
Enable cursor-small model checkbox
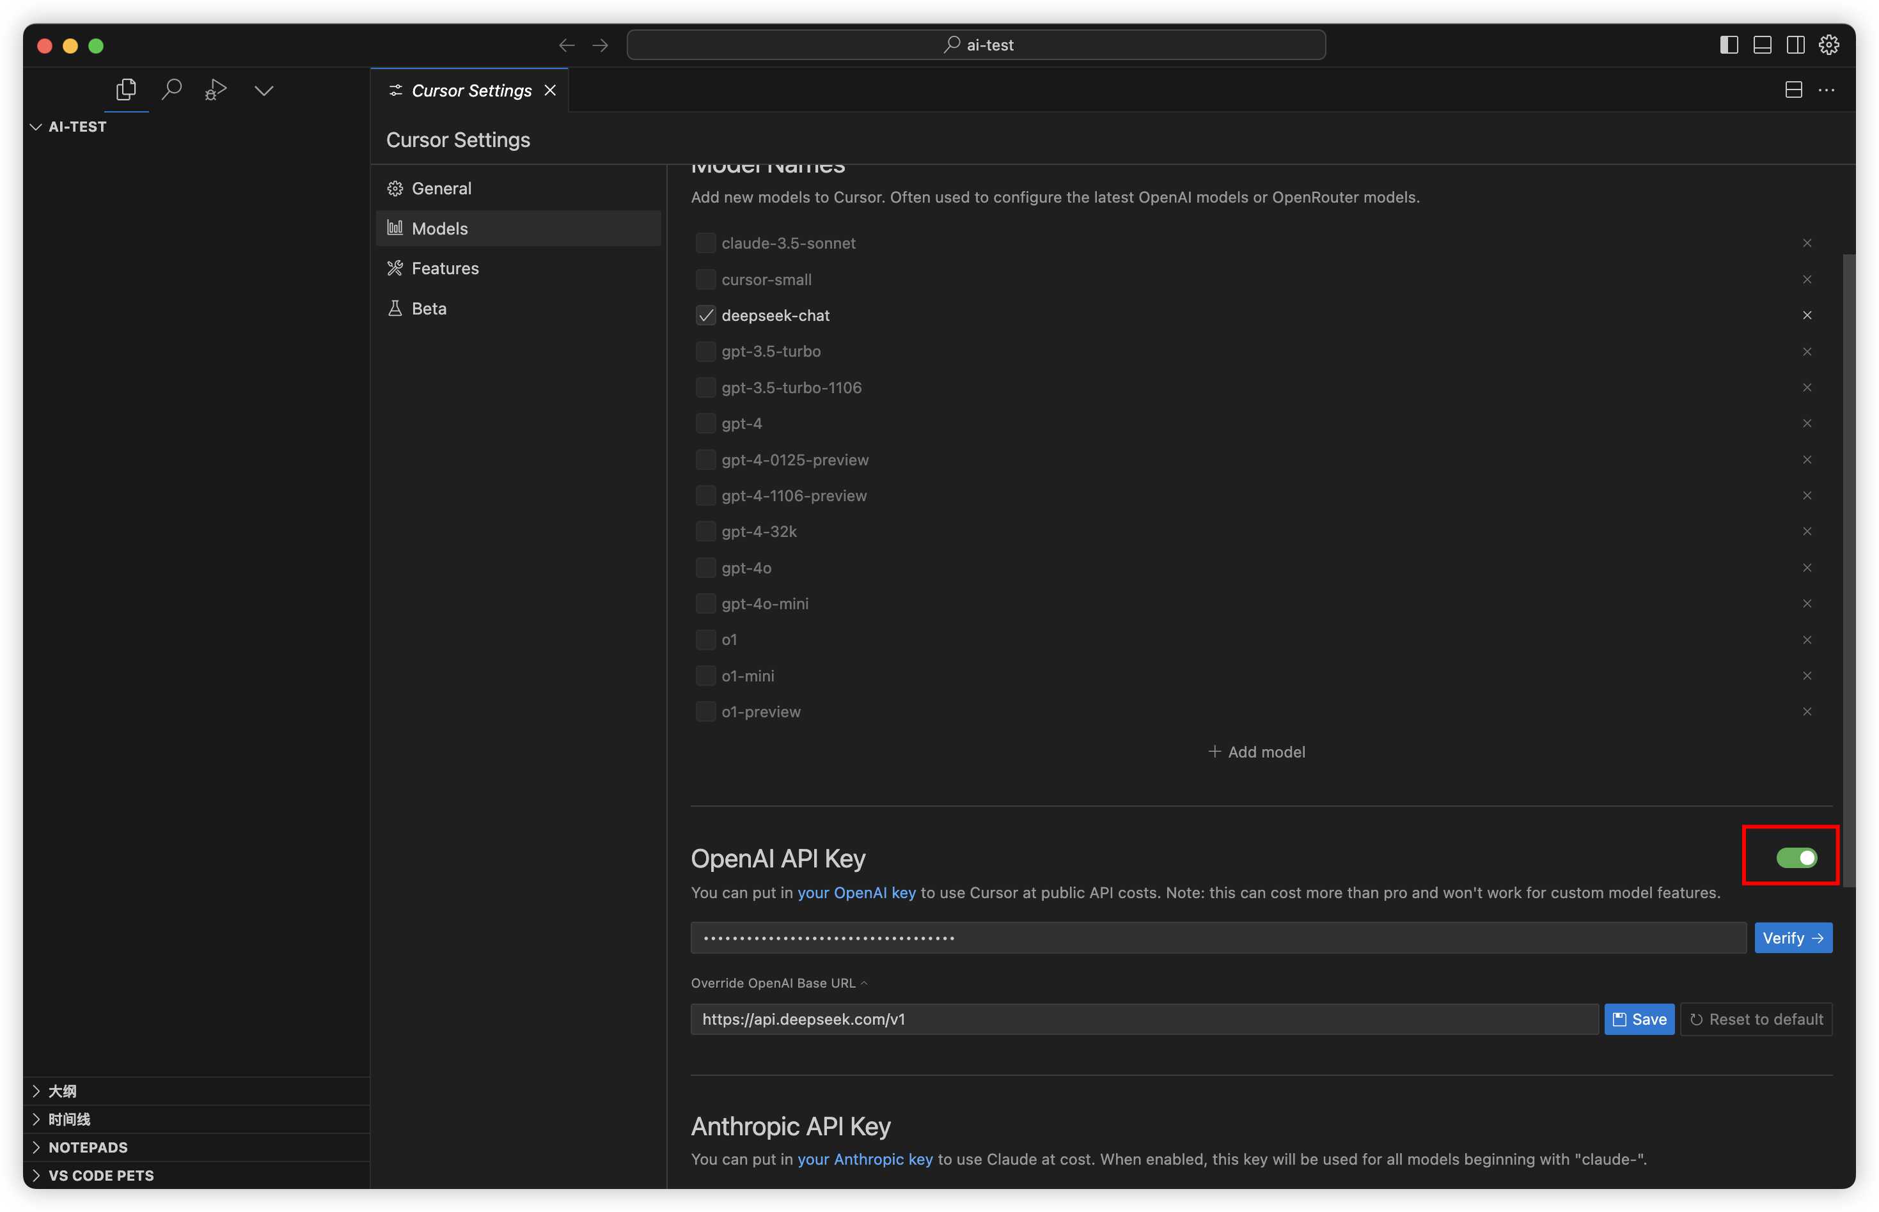pos(705,279)
